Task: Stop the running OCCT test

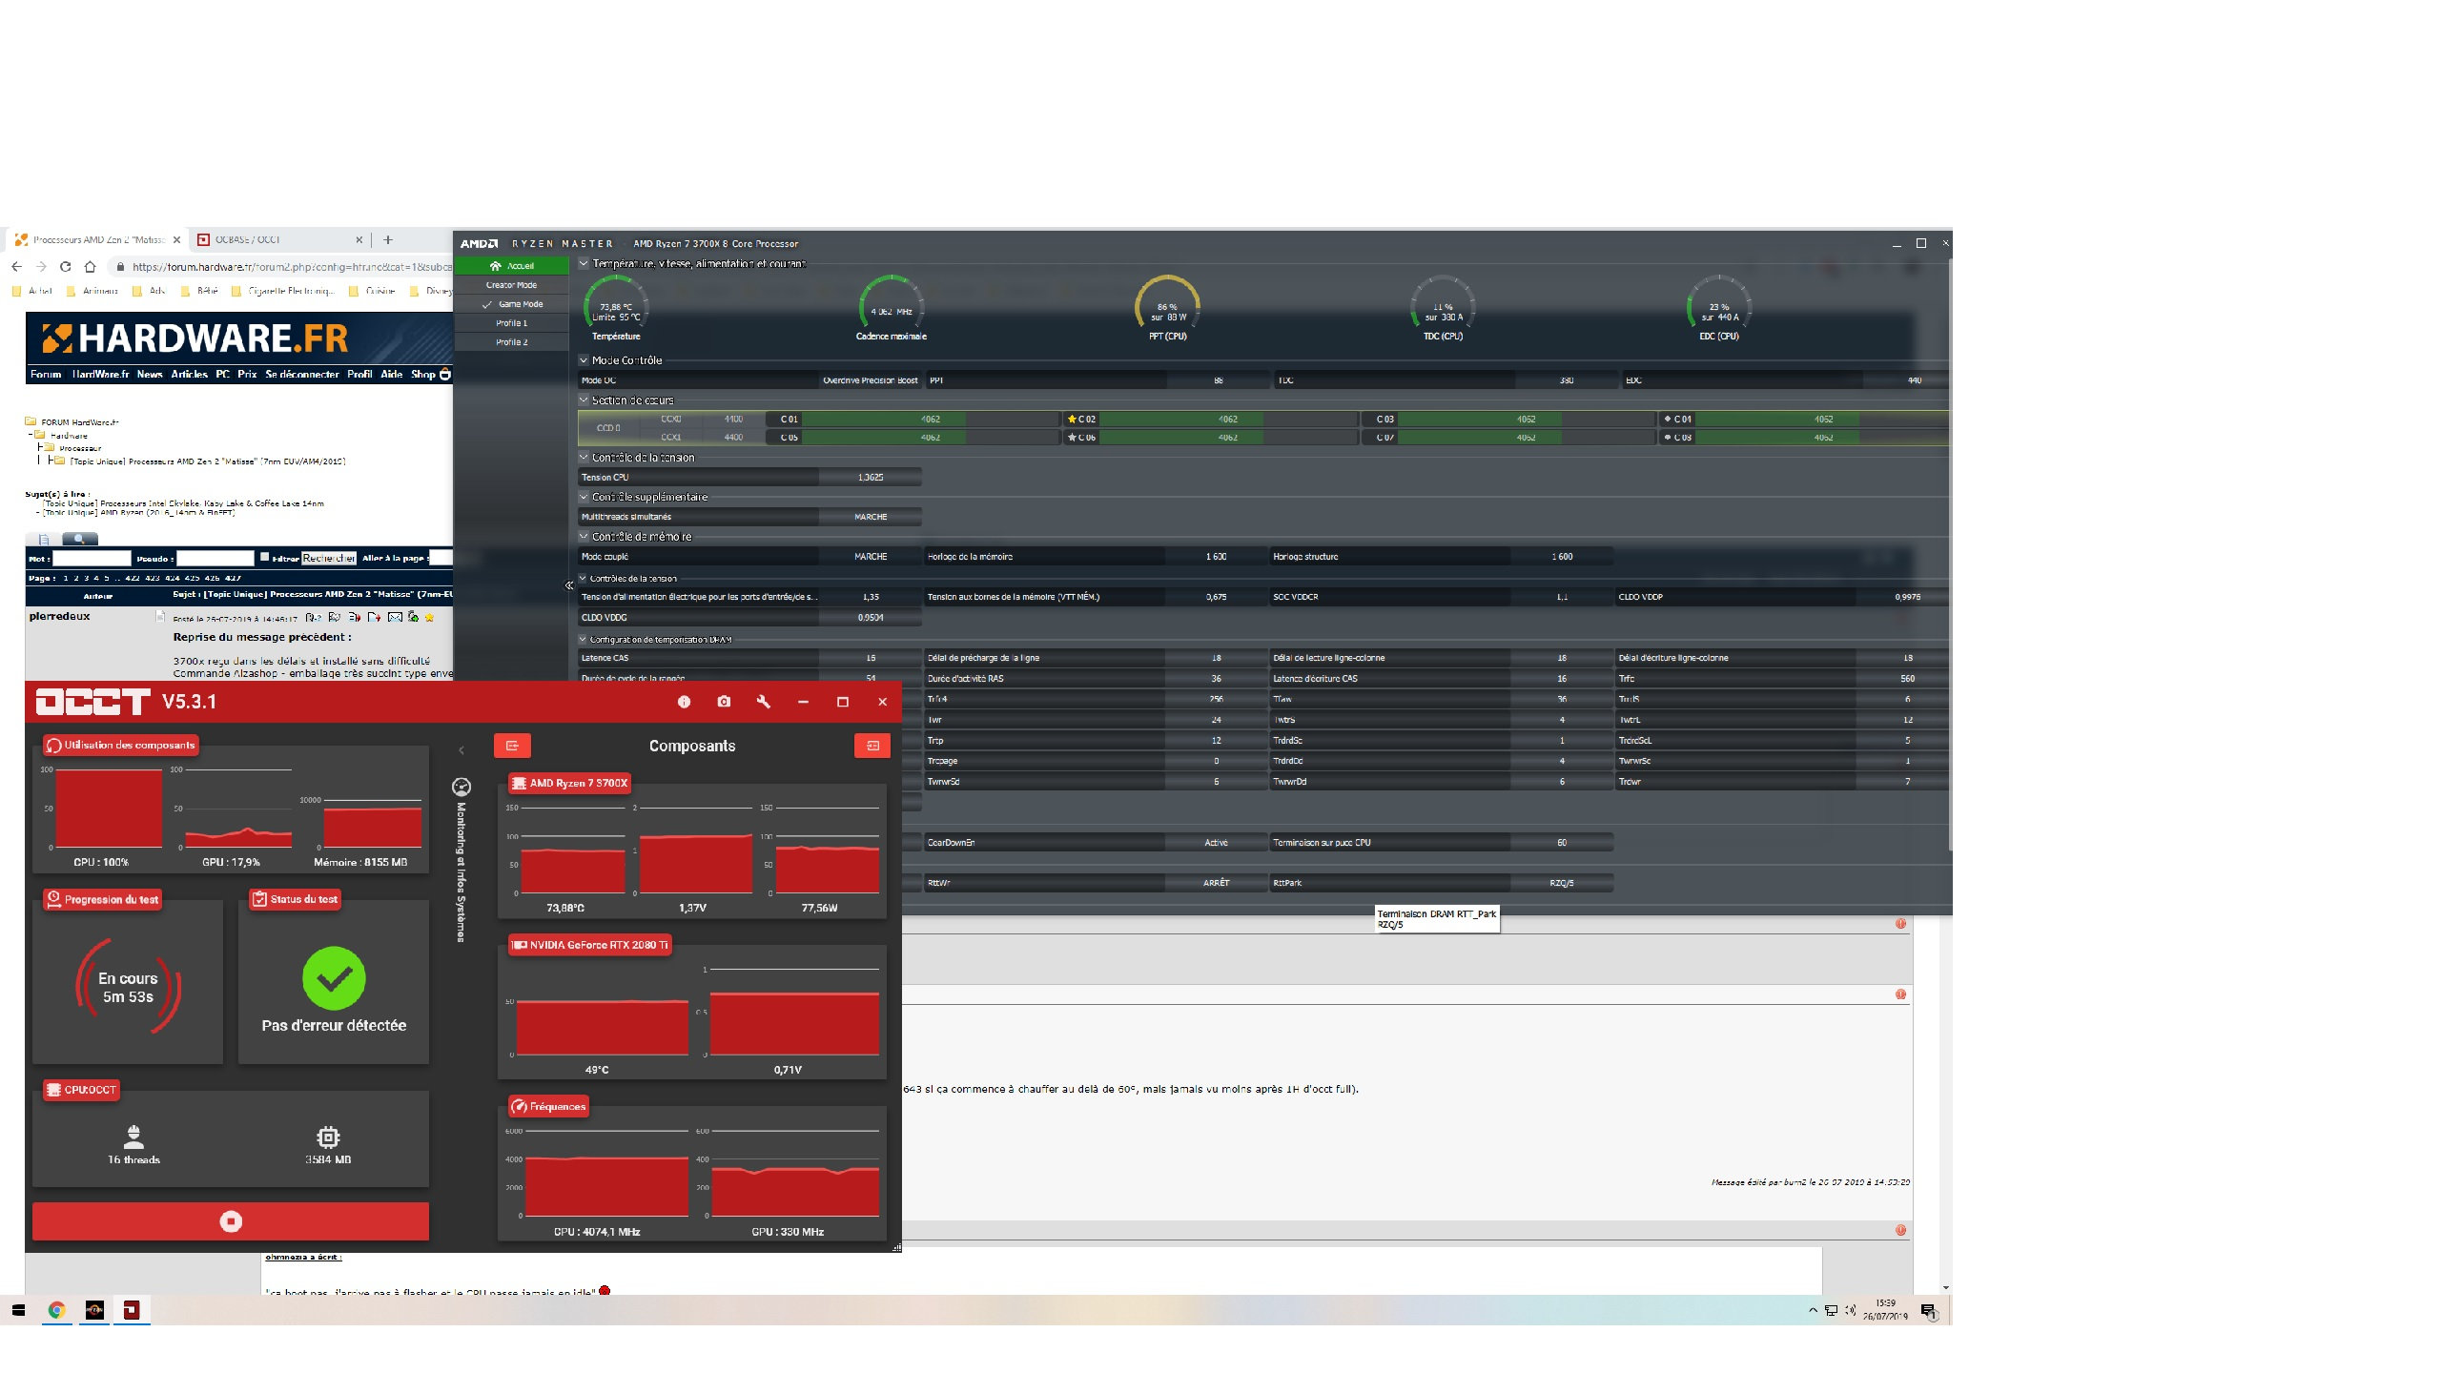Action: point(231,1221)
